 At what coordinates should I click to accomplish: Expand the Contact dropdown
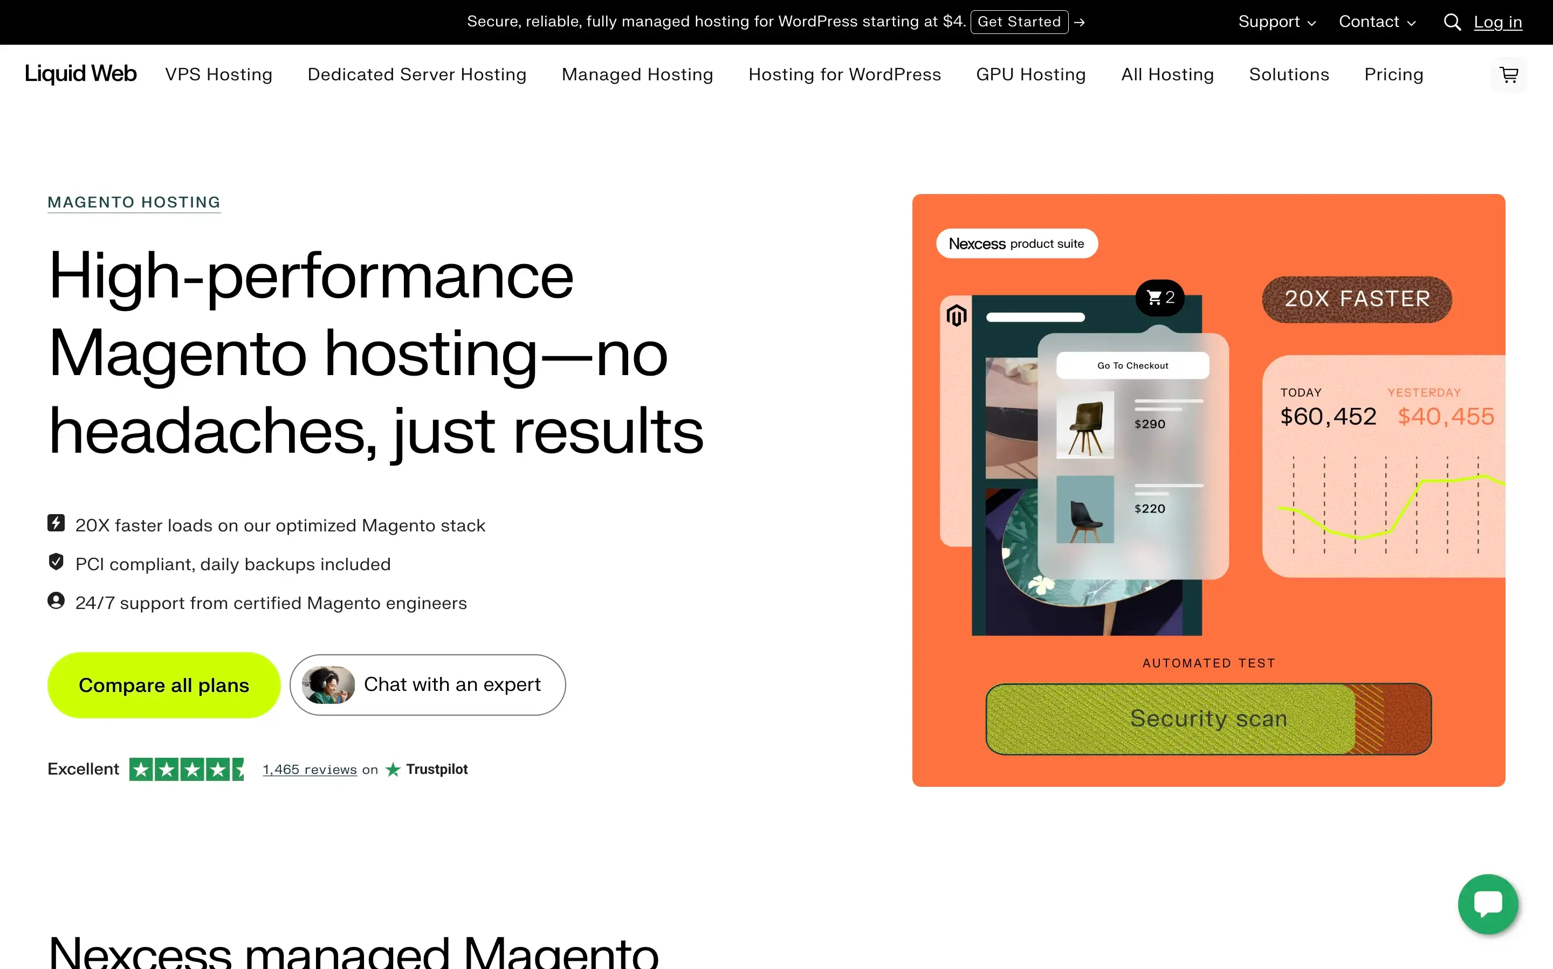(1377, 22)
